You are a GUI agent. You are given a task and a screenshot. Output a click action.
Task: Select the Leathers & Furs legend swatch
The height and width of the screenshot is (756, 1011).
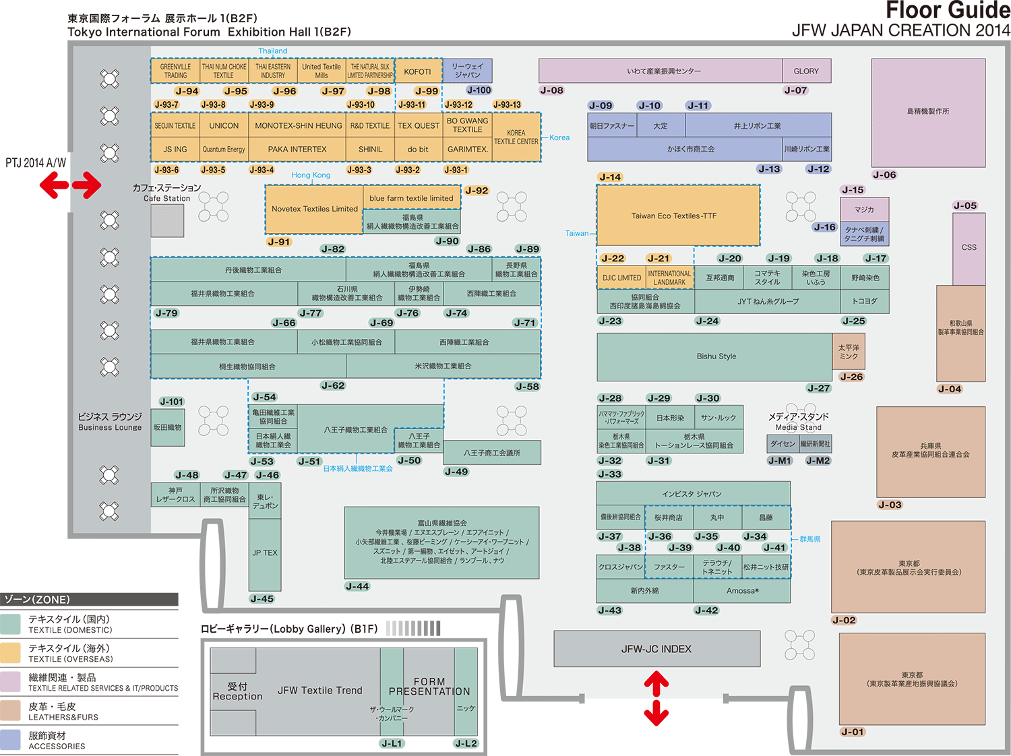pyautogui.click(x=10, y=711)
